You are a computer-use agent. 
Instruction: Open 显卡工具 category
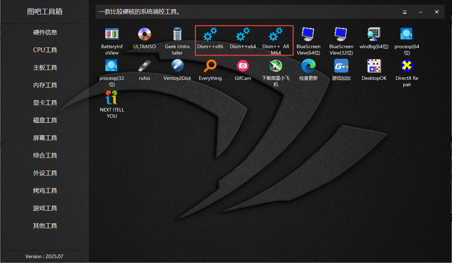coord(45,103)
